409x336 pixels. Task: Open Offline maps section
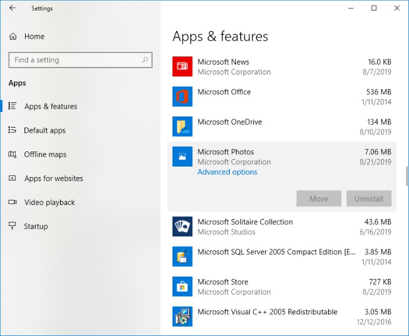pos(45,154)
